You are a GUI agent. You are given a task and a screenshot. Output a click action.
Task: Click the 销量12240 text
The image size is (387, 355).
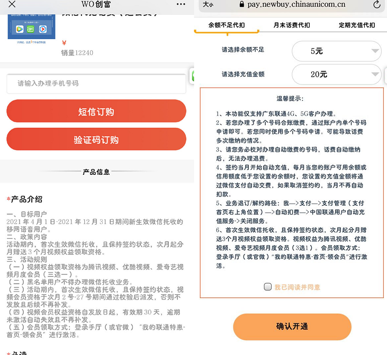[77, 53]
